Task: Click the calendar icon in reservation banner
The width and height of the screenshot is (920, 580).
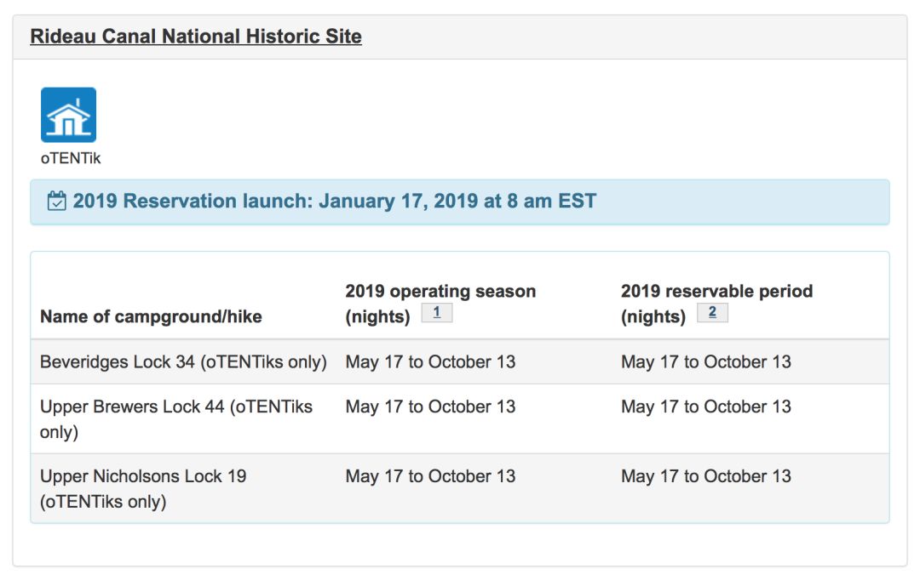Action: tap(56, 201)
